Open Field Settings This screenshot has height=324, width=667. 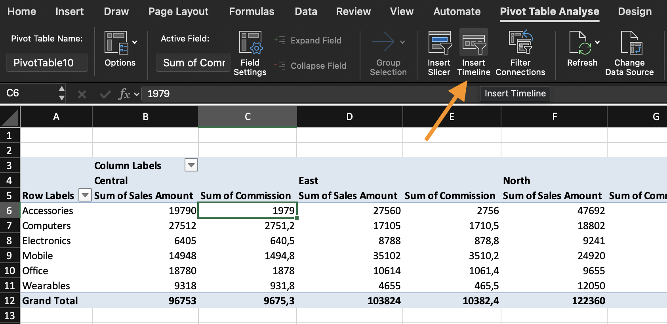[x=250, y=43]
